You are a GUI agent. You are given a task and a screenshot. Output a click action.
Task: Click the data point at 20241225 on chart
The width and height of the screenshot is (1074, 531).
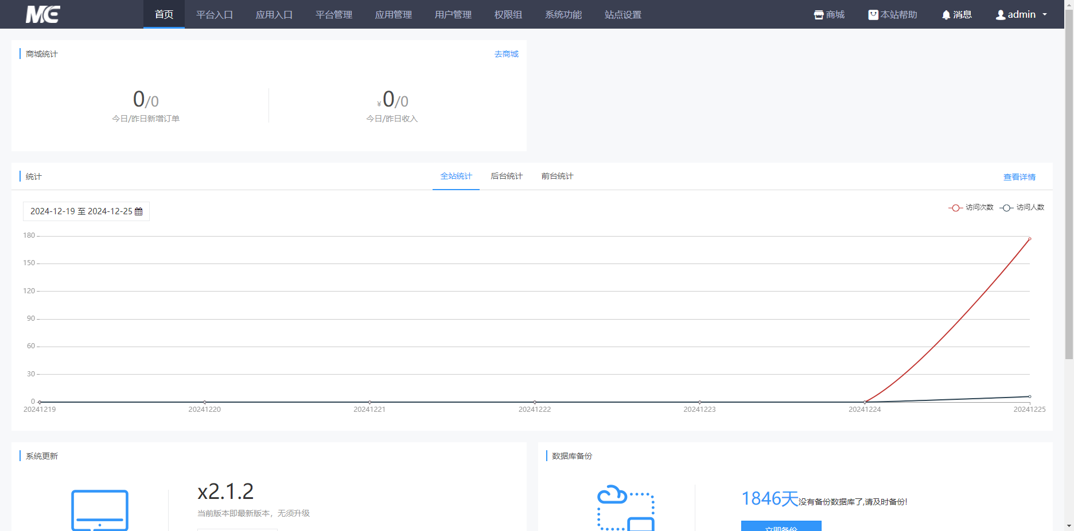[x=1029, y=239]
